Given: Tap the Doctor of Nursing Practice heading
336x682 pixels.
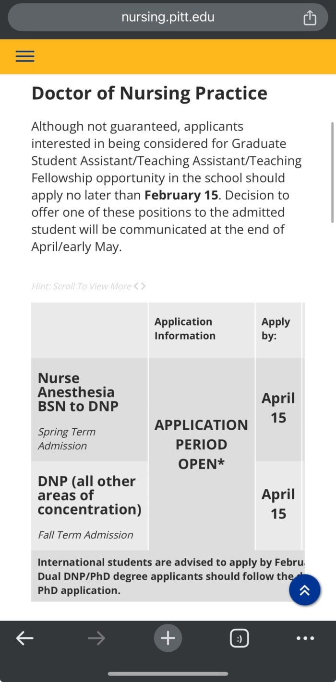Looking at the screenshot, I should point(149,93).
